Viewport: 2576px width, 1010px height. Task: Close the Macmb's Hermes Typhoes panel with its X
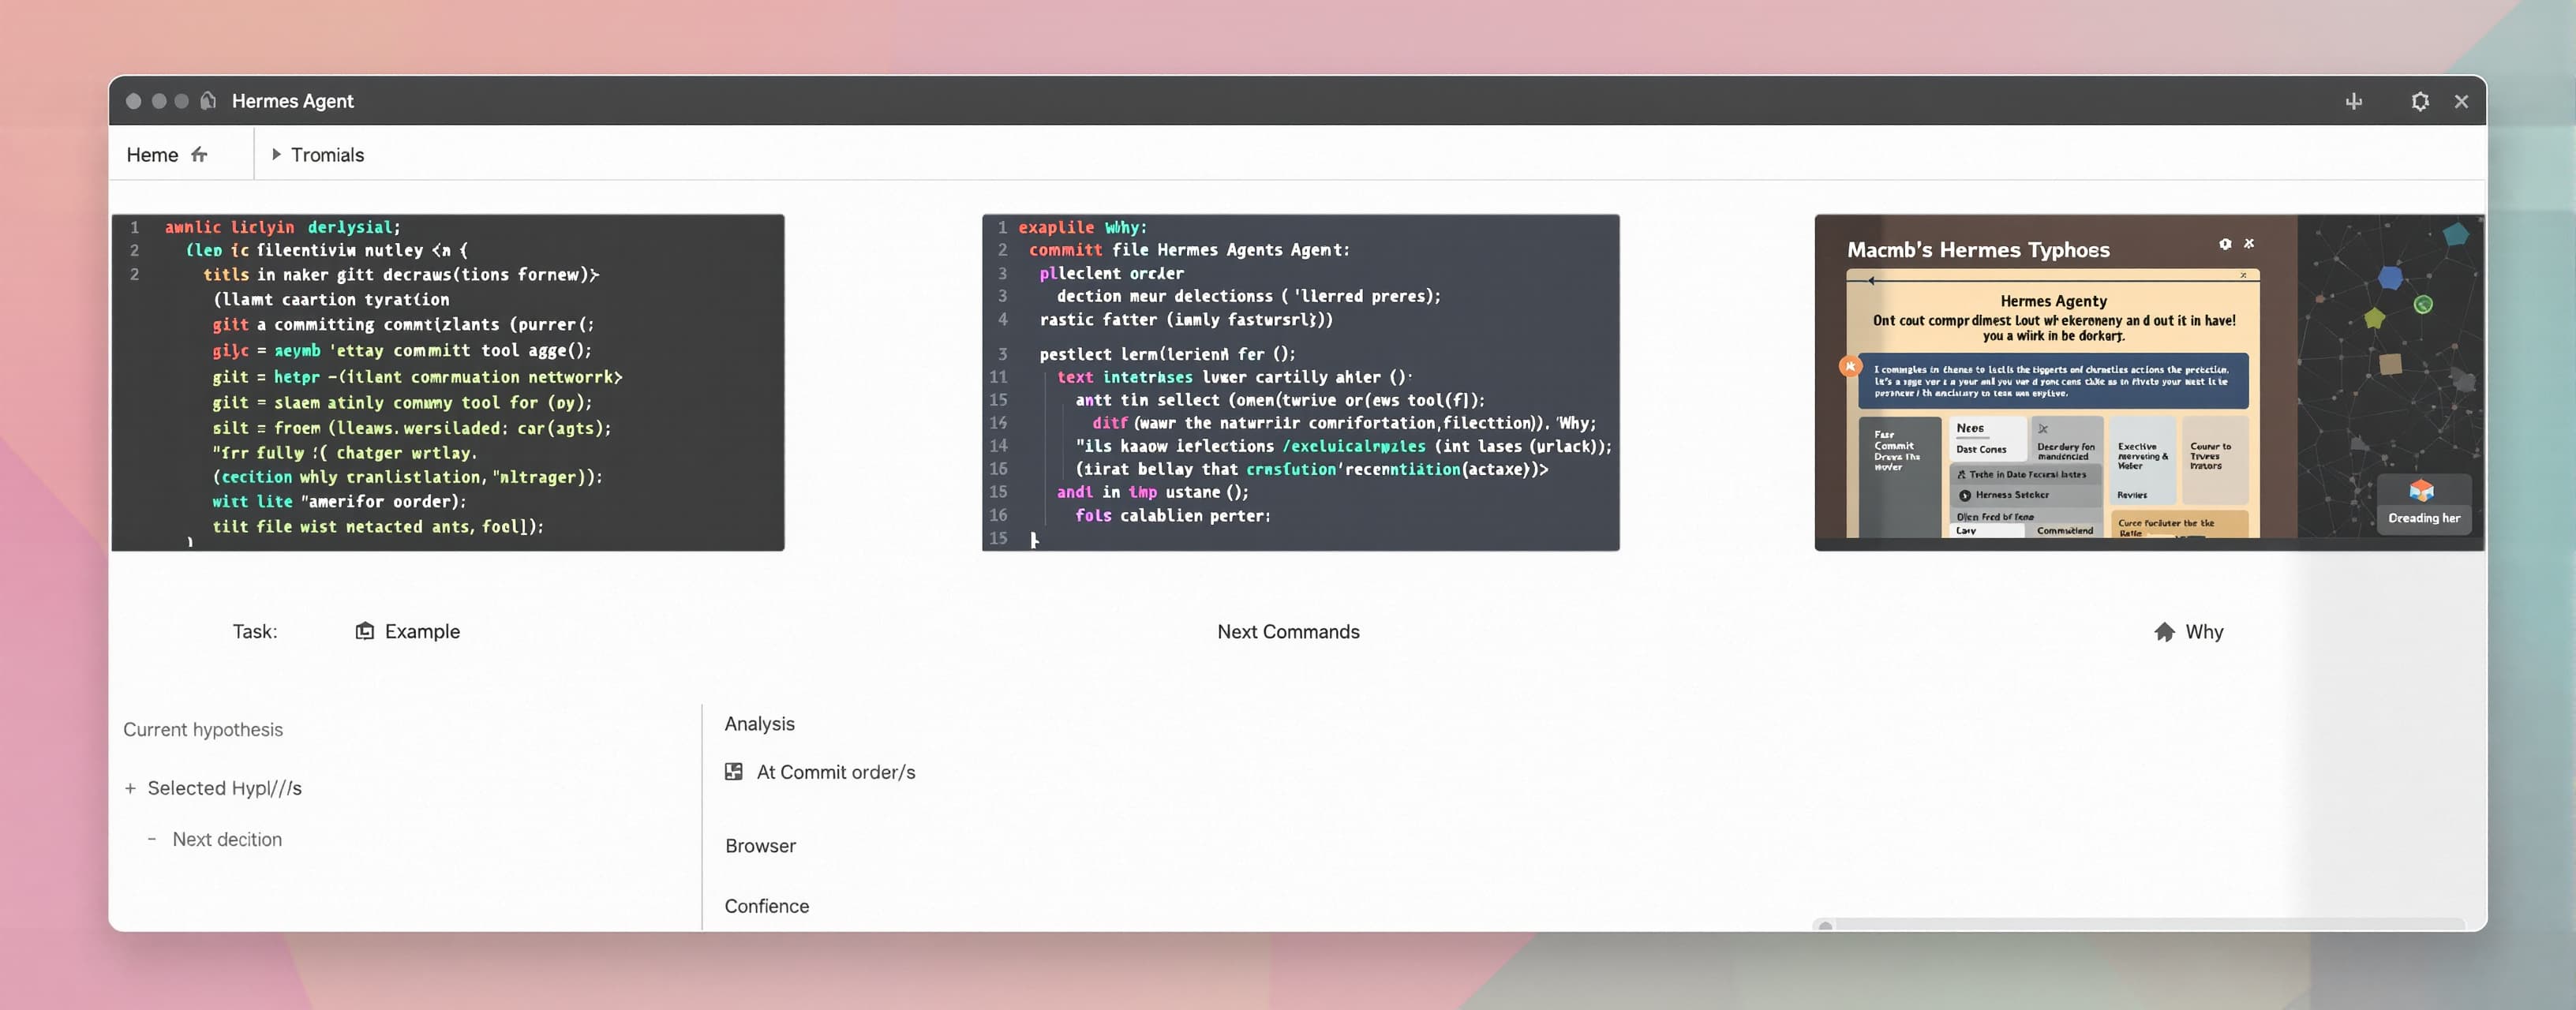[x=2249, y=243]
